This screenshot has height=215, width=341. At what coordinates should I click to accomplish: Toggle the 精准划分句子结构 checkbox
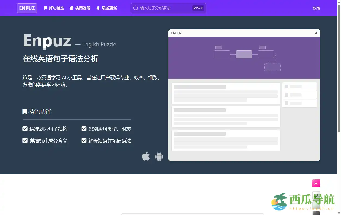(25, 128)
